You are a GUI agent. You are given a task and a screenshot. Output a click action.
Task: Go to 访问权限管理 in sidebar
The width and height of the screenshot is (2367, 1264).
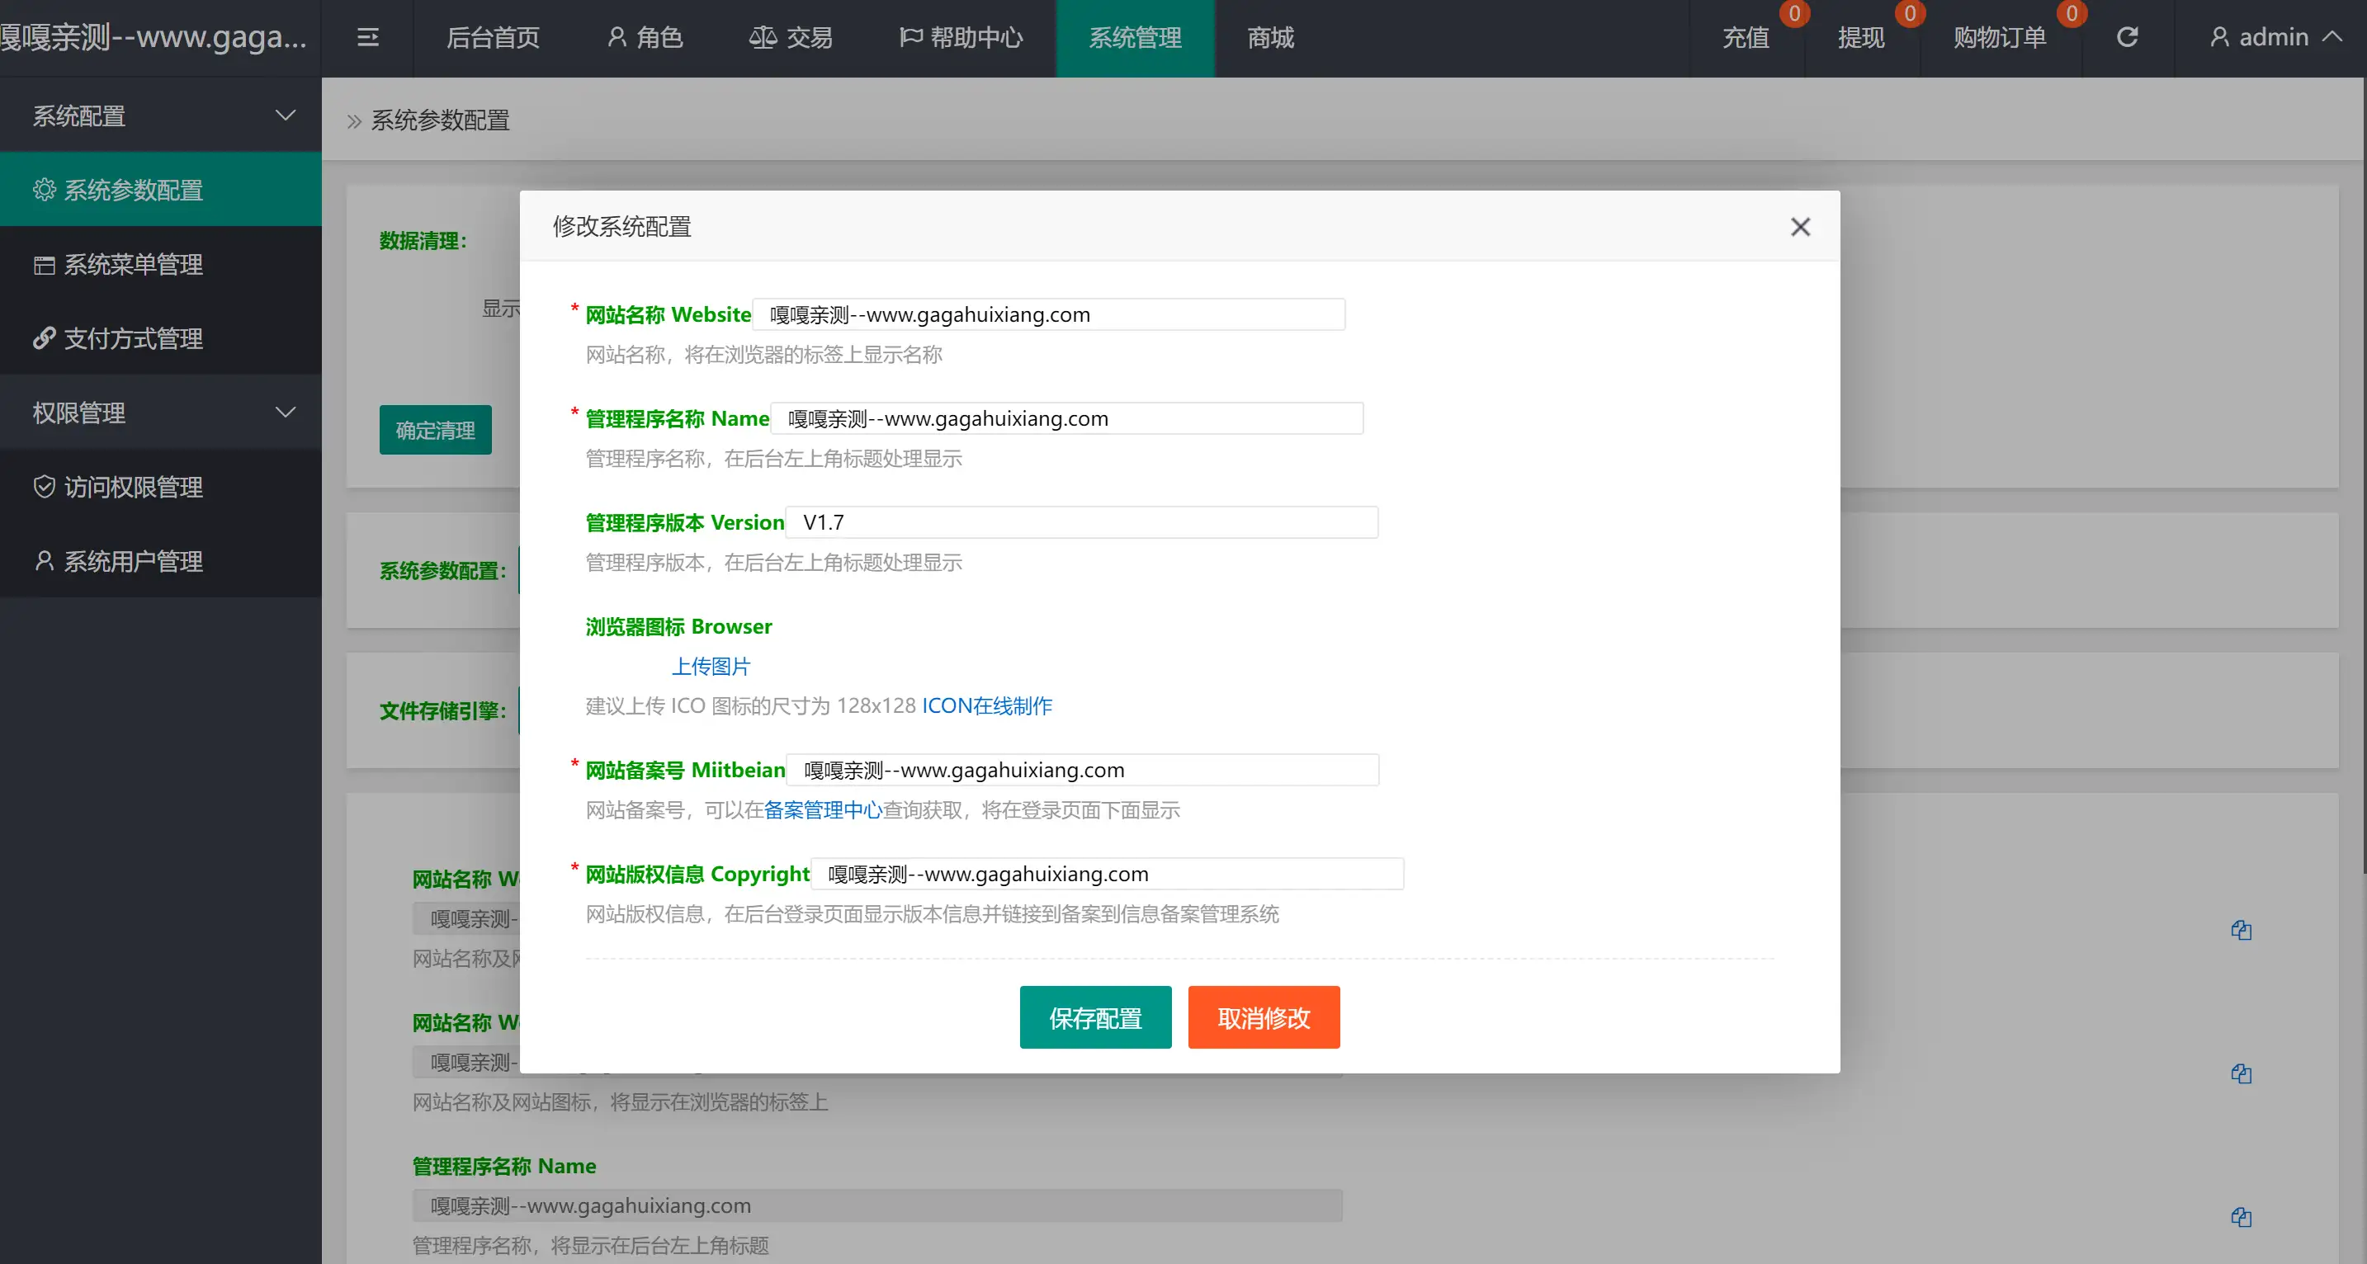click(x=133, y=487)
